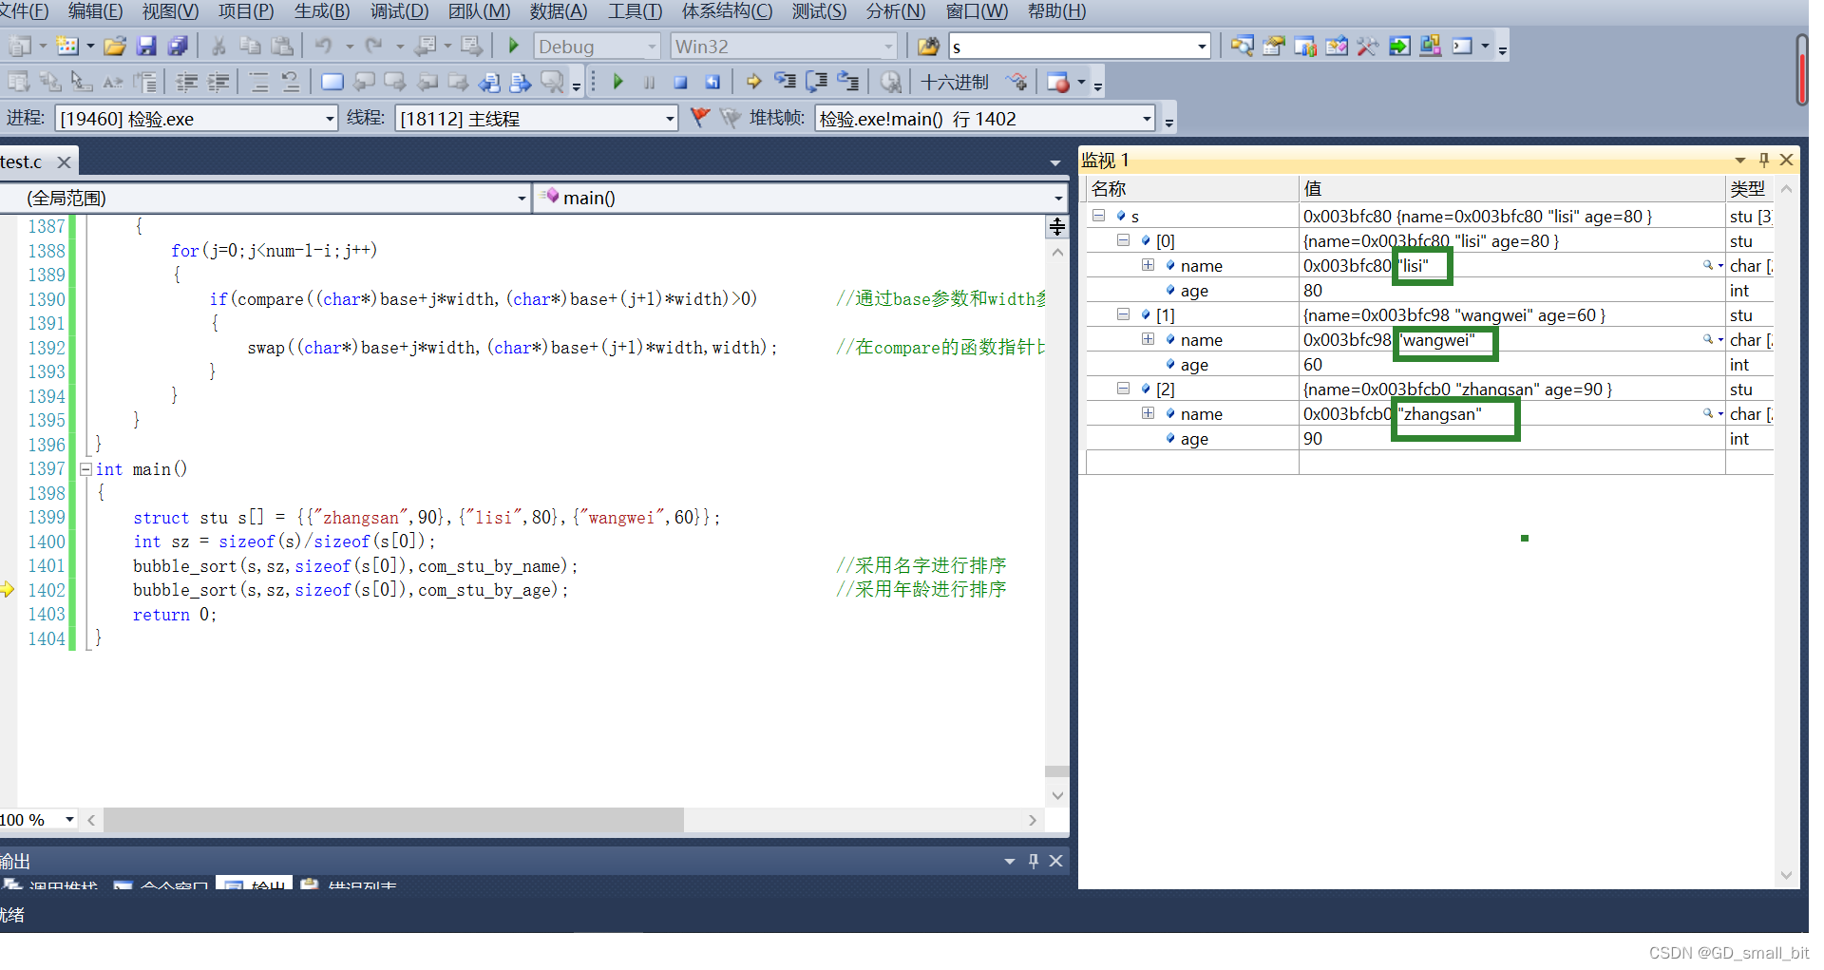Flag the current thread with red flag
The width and height of the screenshot is (1824, 970).
point(700,118)
